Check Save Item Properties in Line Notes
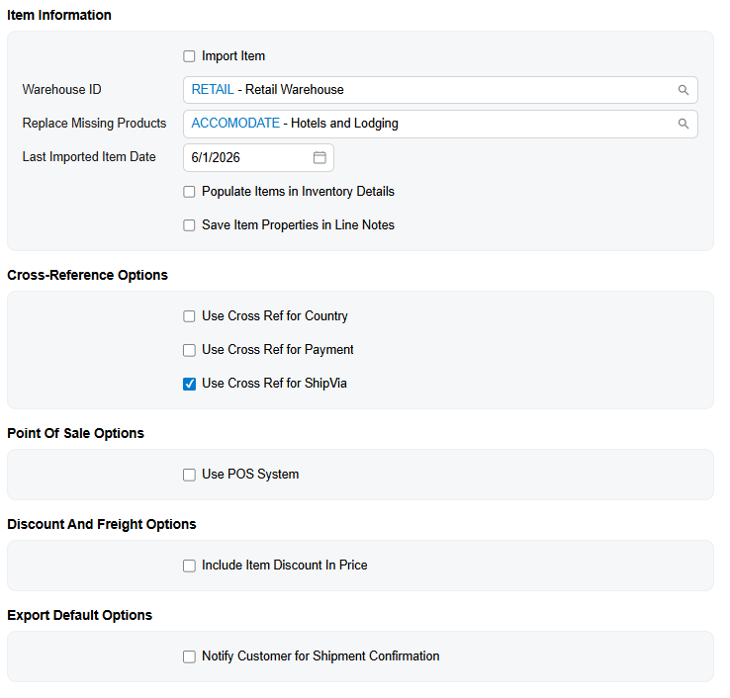Screen dimensions: 730x698 coord(189,225)
